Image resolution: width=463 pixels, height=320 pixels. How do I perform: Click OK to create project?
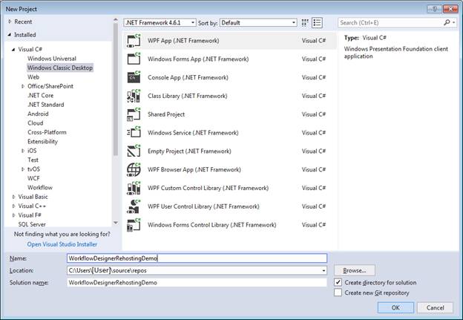click(395, 307)
